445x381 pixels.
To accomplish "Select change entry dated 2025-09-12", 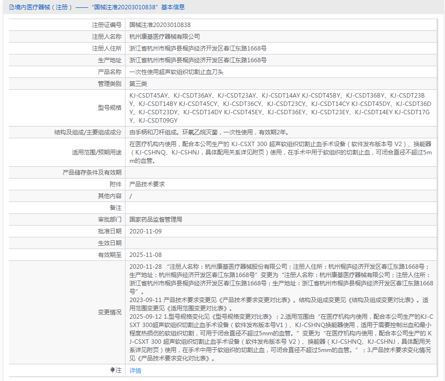I will click(281, 337).
